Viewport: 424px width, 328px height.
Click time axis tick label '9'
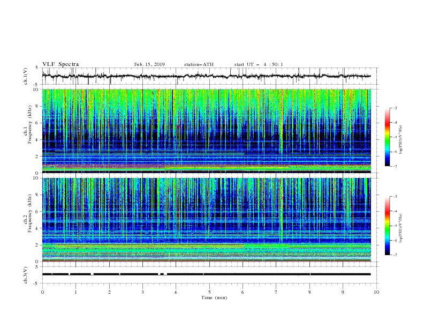coord(343,292)
